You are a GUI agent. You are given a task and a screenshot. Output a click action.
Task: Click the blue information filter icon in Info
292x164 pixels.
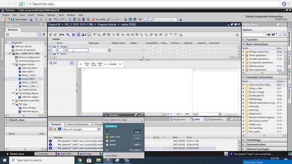coord(59,129)
